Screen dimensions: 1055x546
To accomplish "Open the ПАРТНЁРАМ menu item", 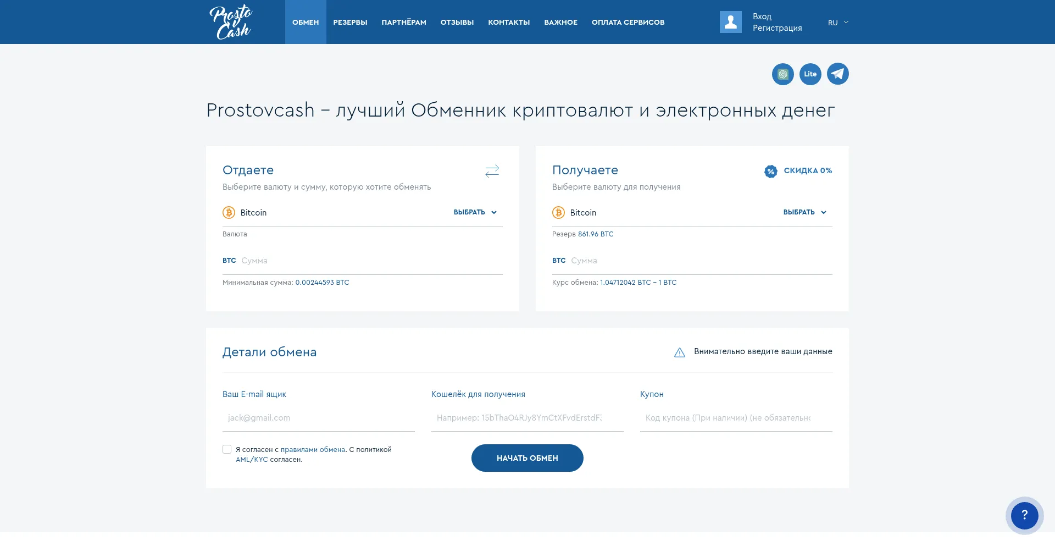I will 404,22.
